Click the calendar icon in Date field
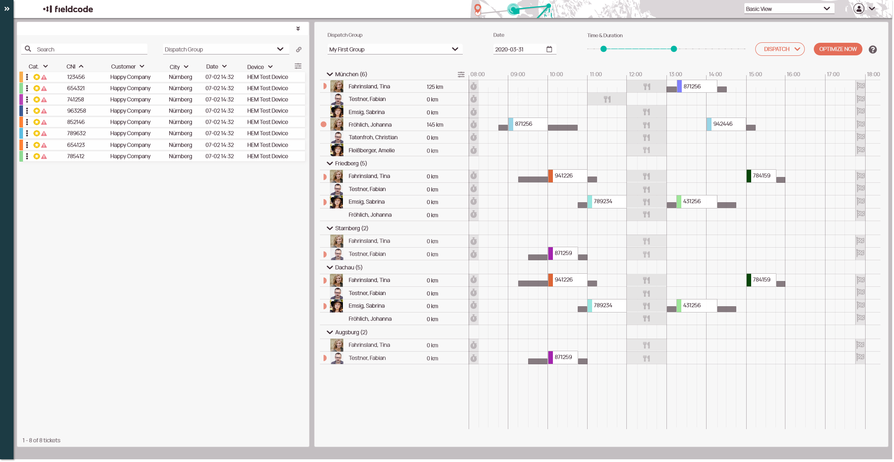The image size is (894, 462). [549, 49]
